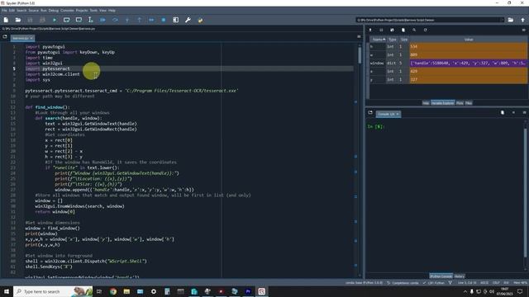This screenshot has width=529, height=297.
Task: Open Preferences with the wrench icon
Action: 188,20
